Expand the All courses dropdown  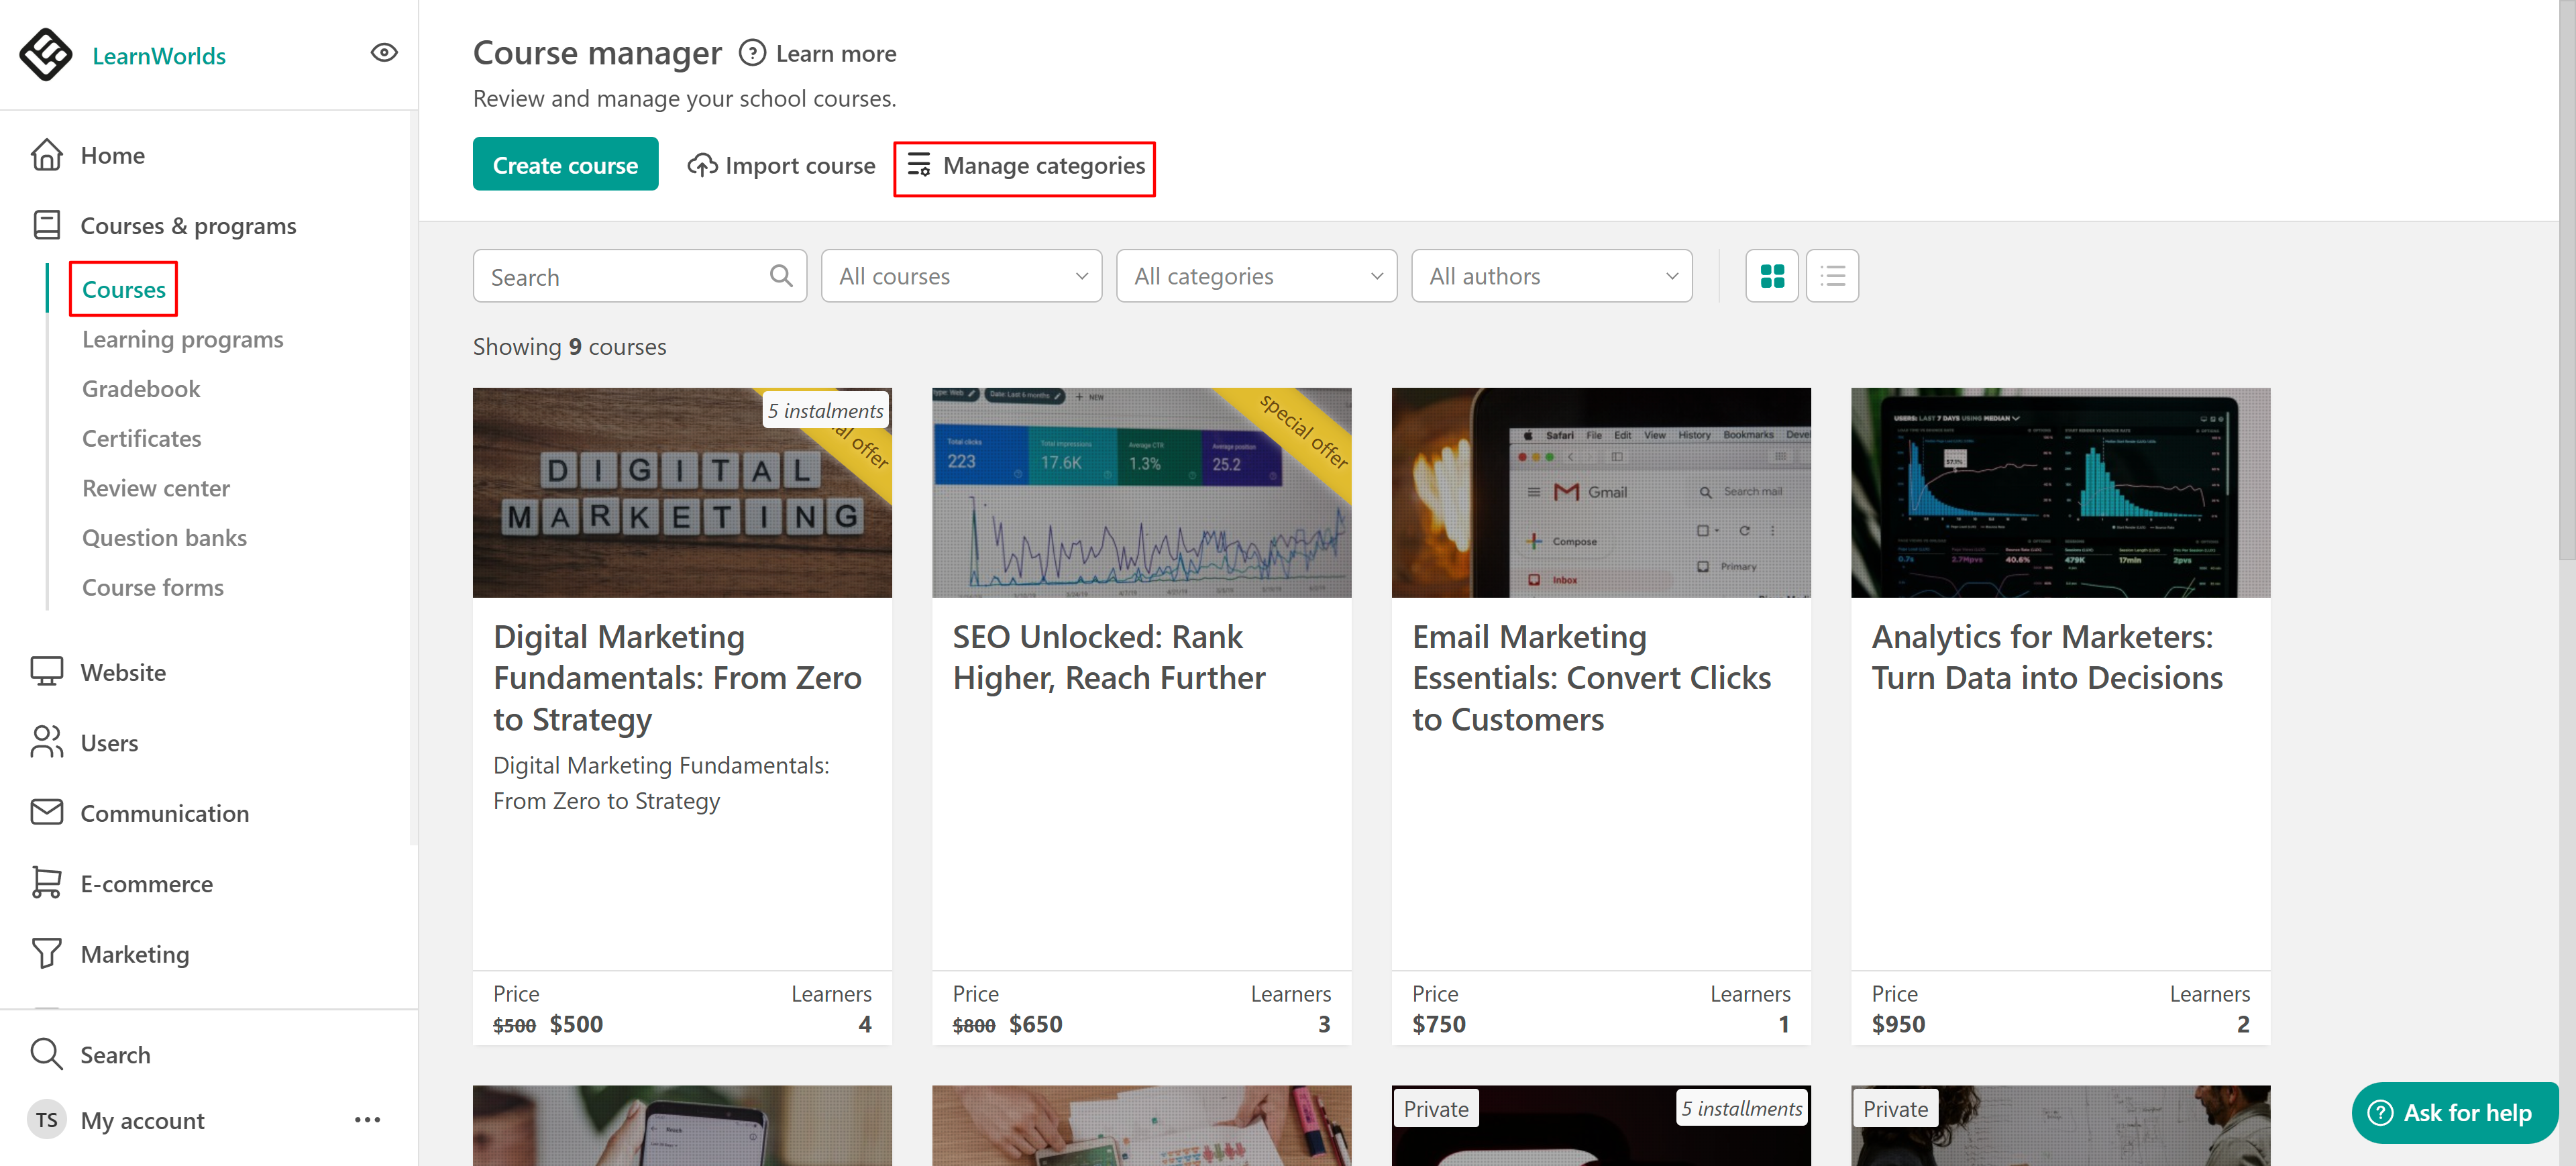click(x=961, y=276)
